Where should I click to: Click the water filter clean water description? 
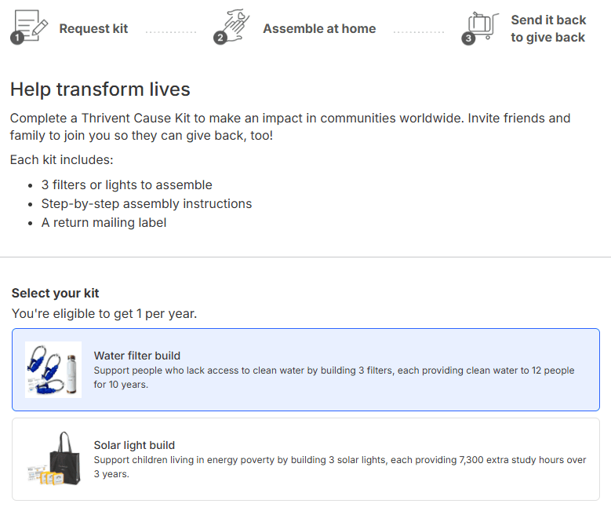click(x=334, y=378)
